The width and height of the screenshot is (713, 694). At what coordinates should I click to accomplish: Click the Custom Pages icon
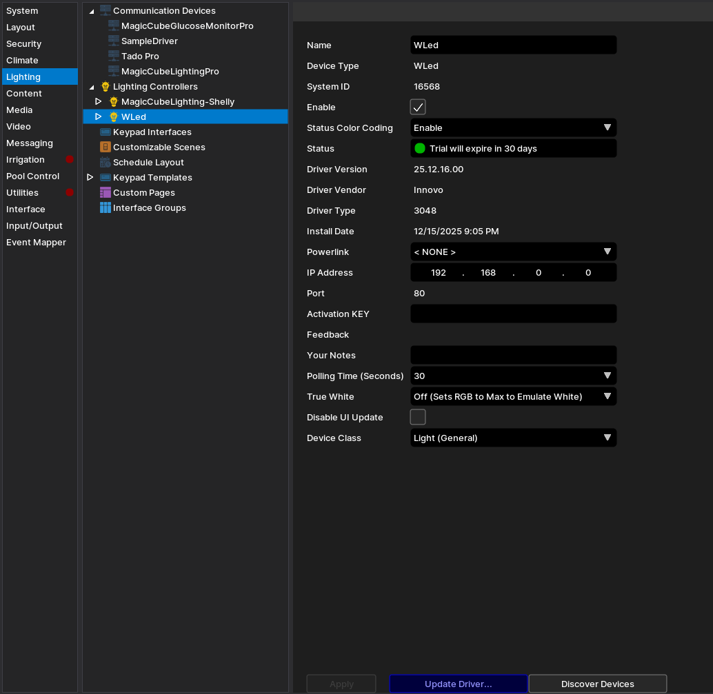click(106, 193)
